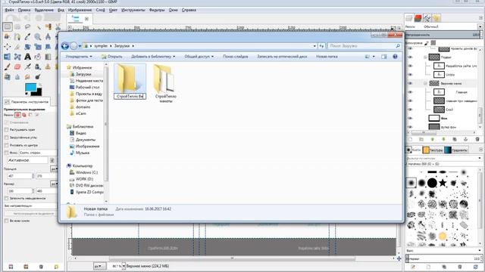Select the Measure compass tool
Image resolution: width=485 pixels, height=272 pixels.
click(48, 37)
